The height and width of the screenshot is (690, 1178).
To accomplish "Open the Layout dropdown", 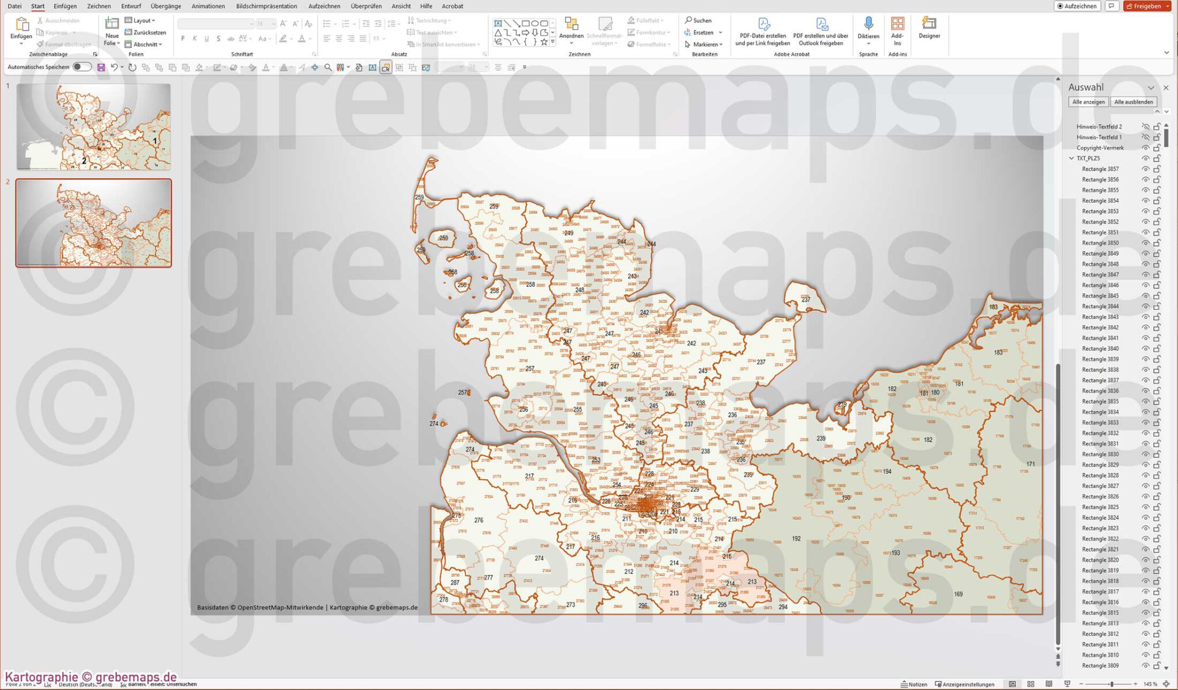I will (140, 20).
